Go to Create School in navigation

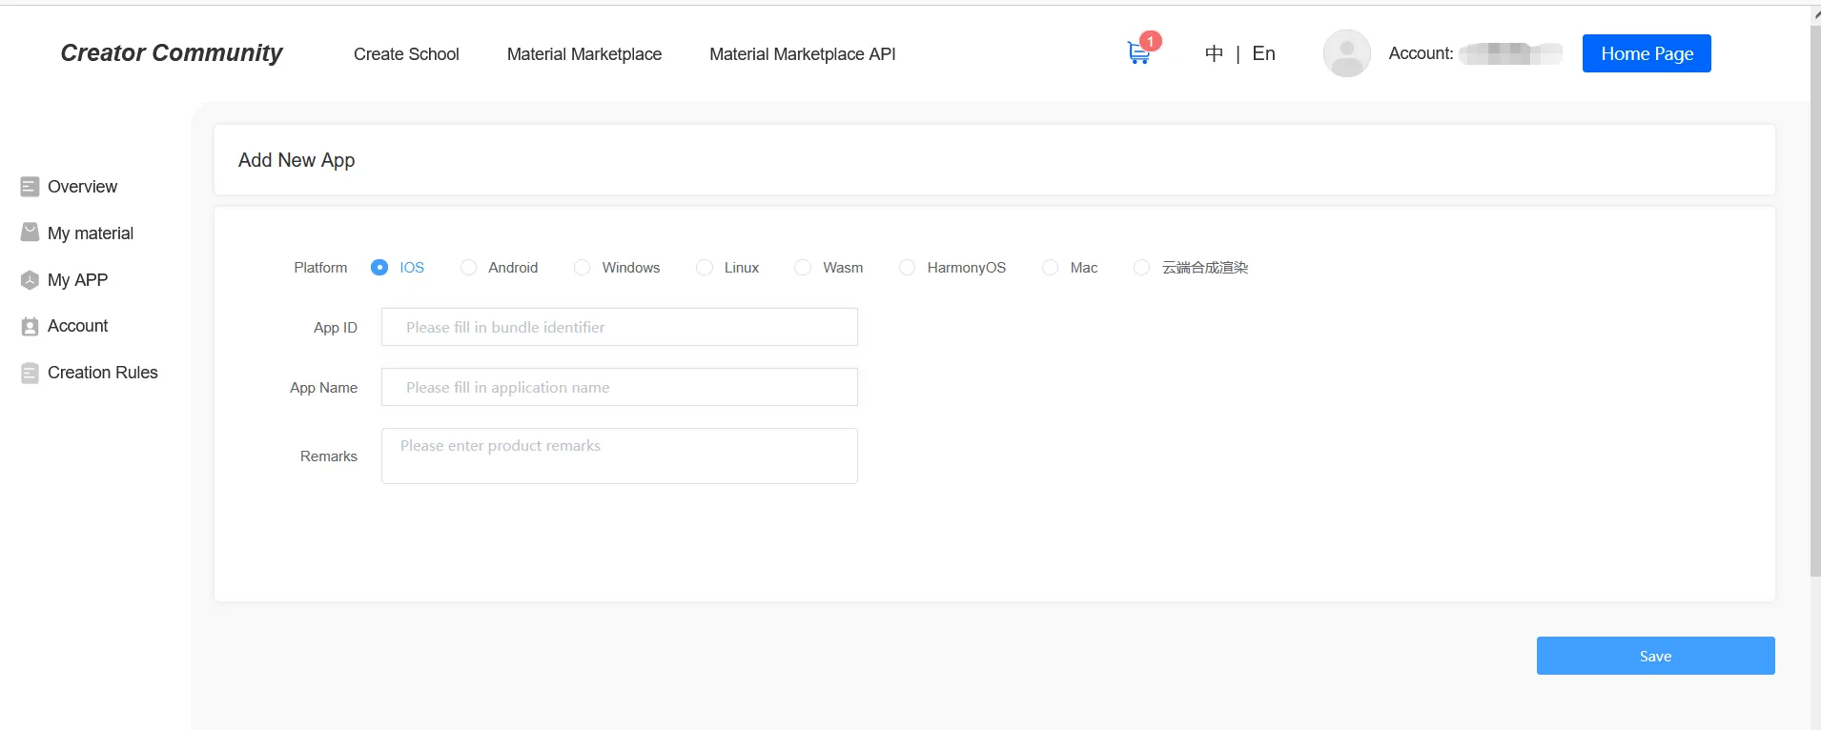click(x=406, y=54)
